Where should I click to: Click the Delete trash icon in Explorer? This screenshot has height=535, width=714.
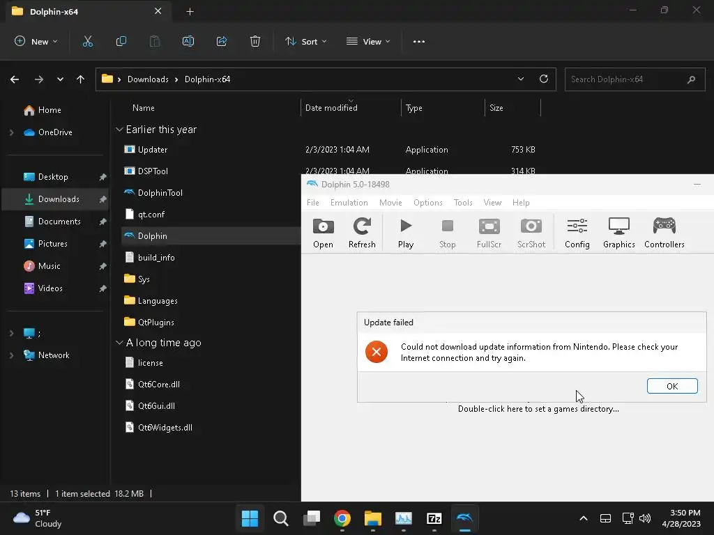255,41
